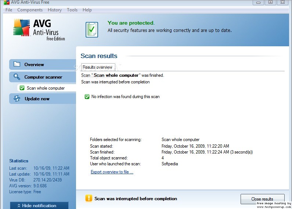Open the Help menu
The image size is (292, 209).
pyautogui.click(x=87, y=10)
